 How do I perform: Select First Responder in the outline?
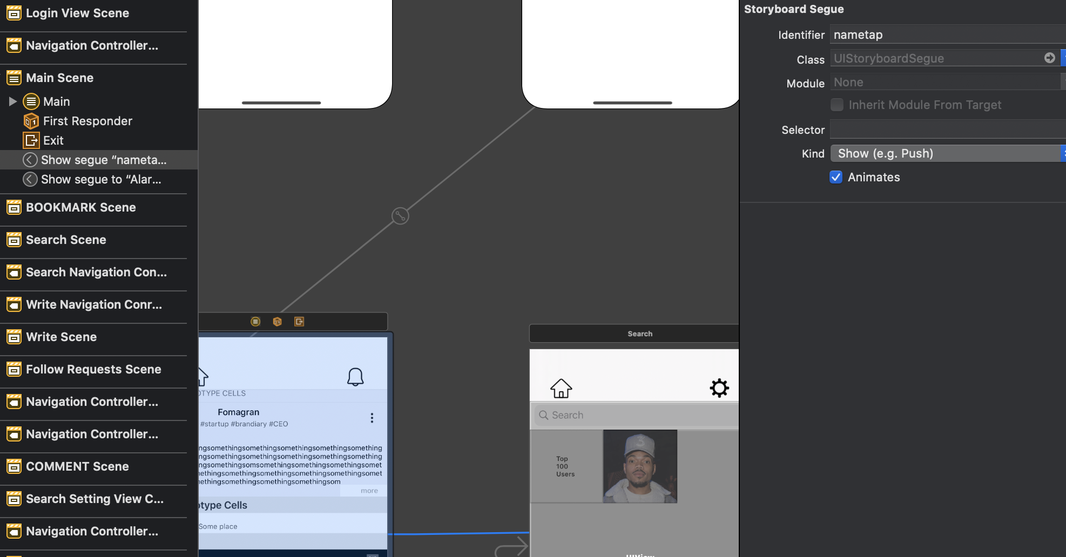pyautogui.click(x=99, y=121)
